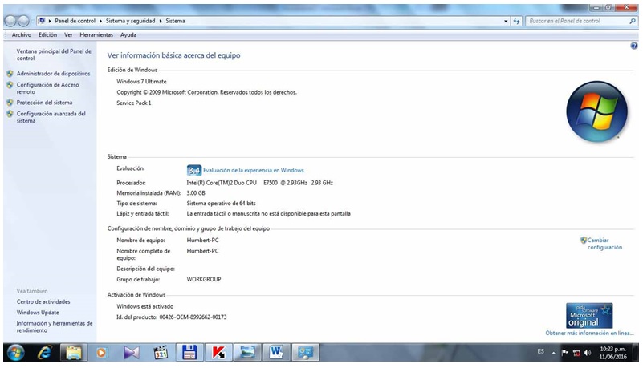Select the Control Panel taskbar icon
The width and height of the screenshot is (643, 368).
(306, 353)
